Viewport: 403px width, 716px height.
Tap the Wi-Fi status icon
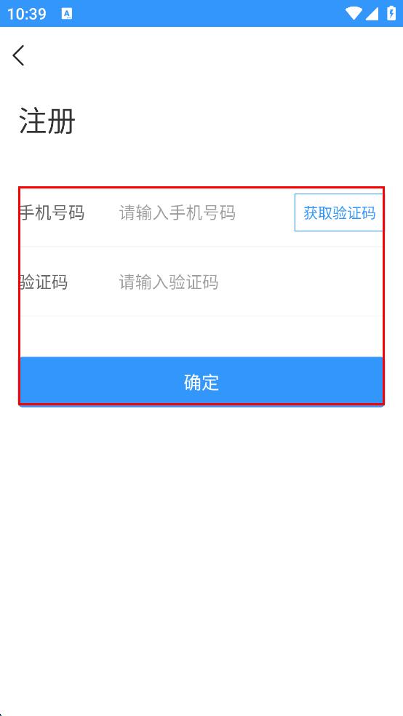pos(354,13)
